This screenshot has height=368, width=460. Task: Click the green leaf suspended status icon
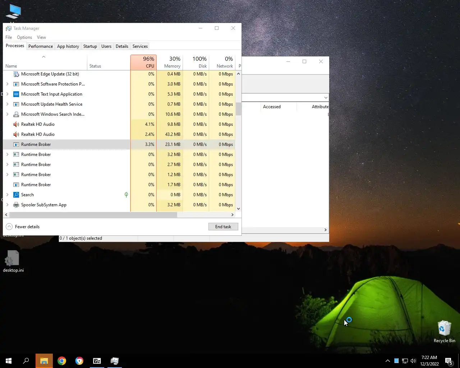[x=126, y=195]
